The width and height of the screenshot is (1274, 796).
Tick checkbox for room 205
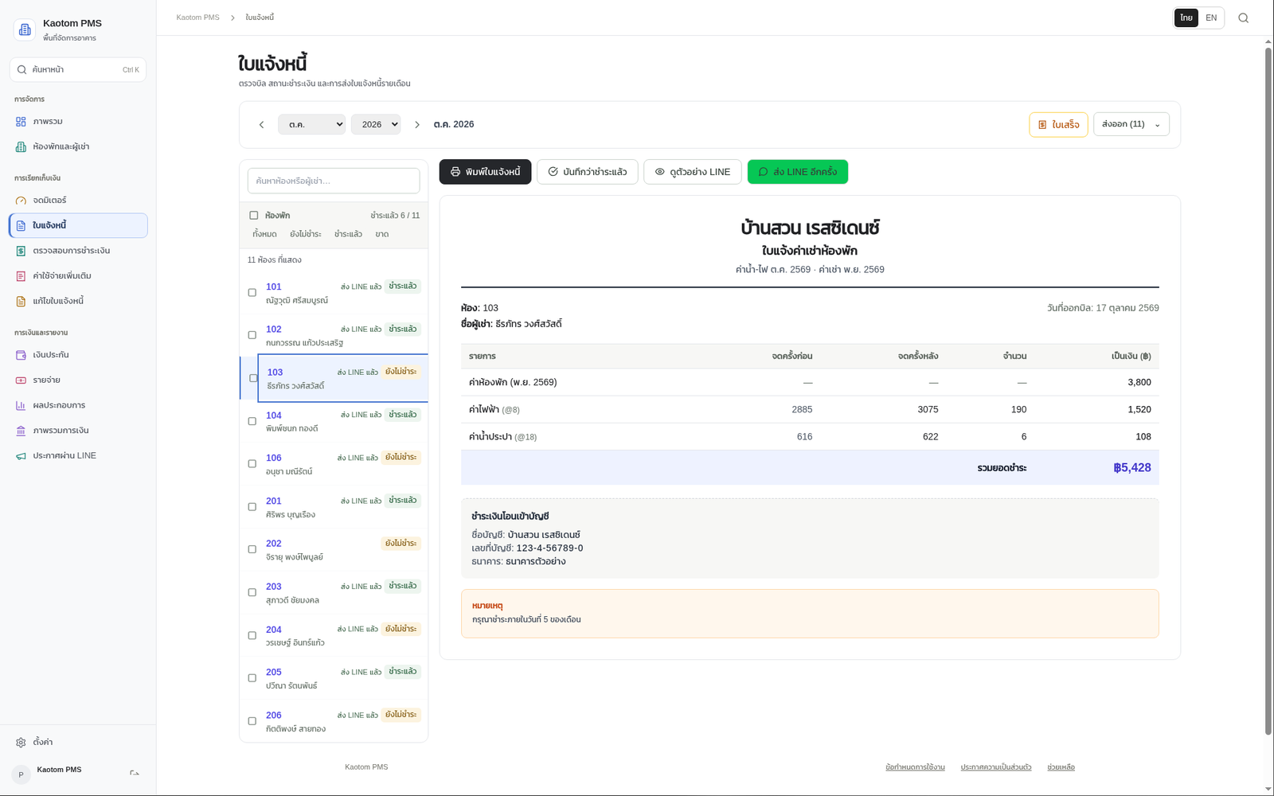coord(252,678)
